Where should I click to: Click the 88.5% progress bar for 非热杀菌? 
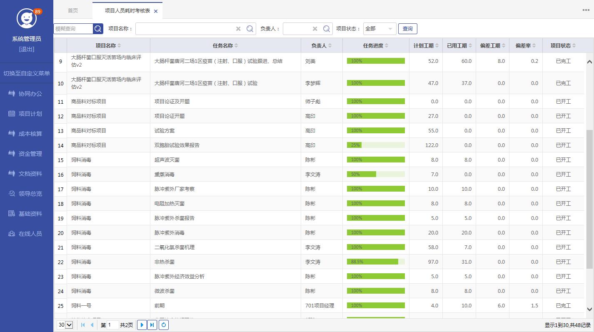375,262
